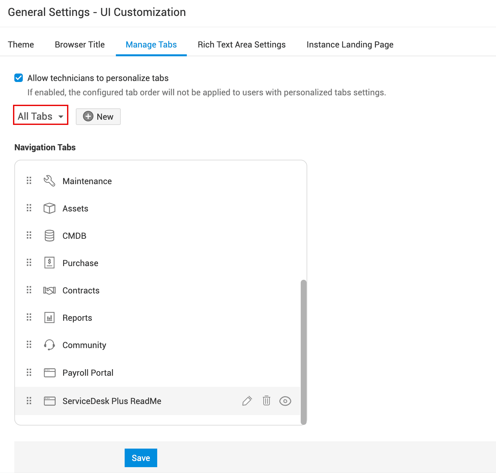Screen dimensions: 496x473
Task: Edit ServiceDesk Plus ReadMe with the pencil icon
Action: coord(247,401)
